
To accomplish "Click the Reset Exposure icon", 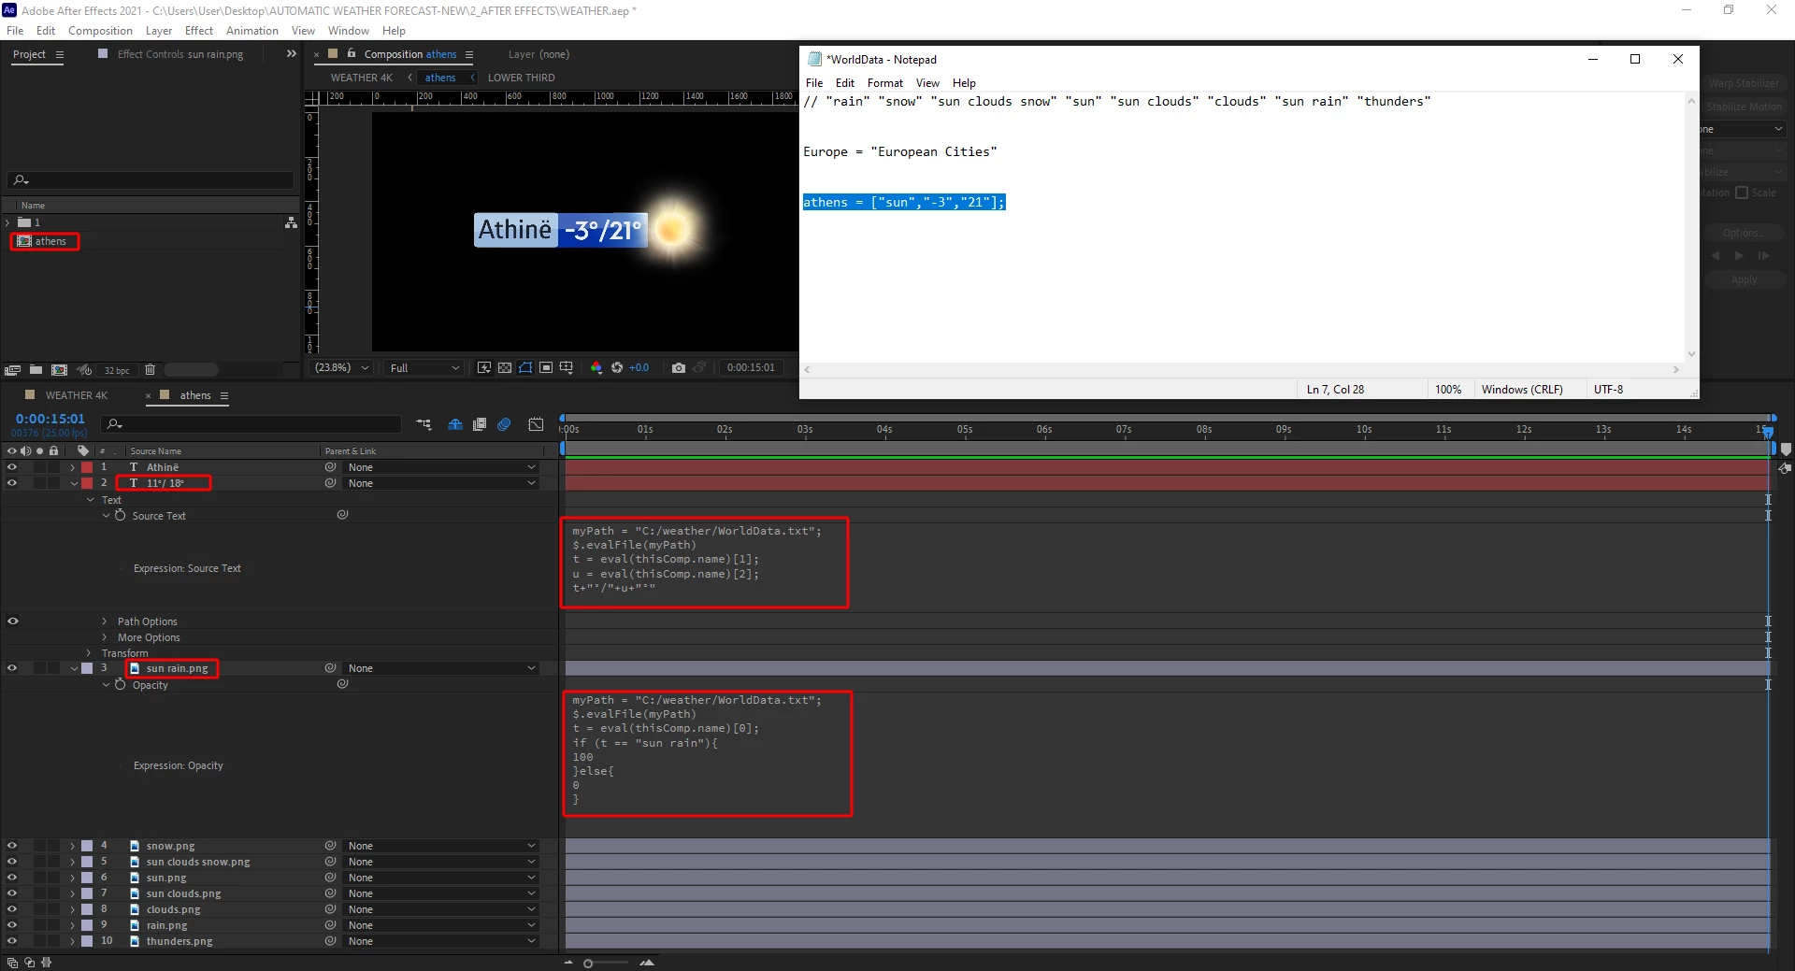I will [617, 368].
